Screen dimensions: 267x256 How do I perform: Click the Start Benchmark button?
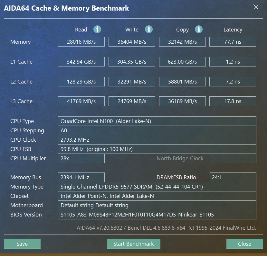coord(134,244)
